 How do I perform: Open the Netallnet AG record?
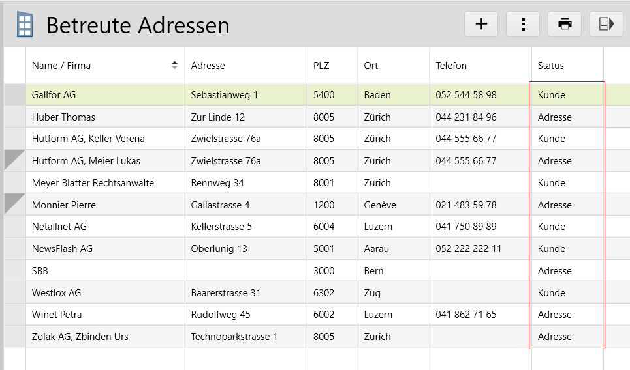point(59,227)
